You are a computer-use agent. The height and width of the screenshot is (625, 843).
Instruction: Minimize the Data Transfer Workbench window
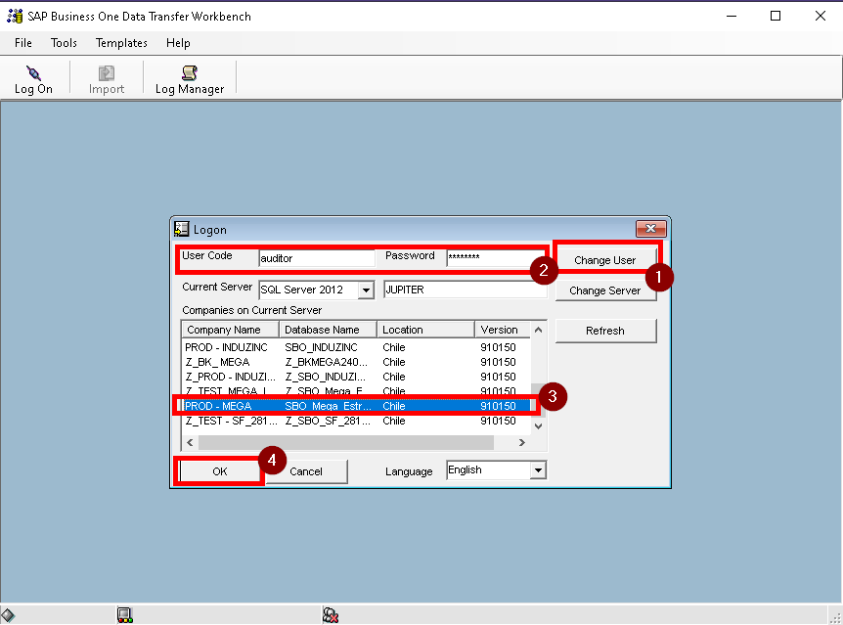[732, 16]
